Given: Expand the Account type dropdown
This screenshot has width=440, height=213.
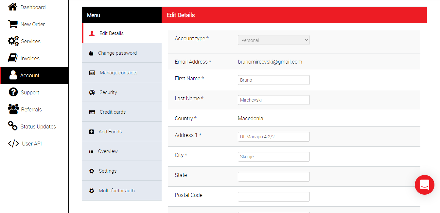Looking at the screenshot, I should pos(273,40).
